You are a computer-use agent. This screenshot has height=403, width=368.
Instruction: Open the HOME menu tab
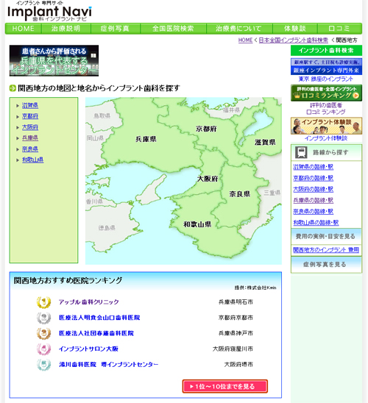click(23, 29)
